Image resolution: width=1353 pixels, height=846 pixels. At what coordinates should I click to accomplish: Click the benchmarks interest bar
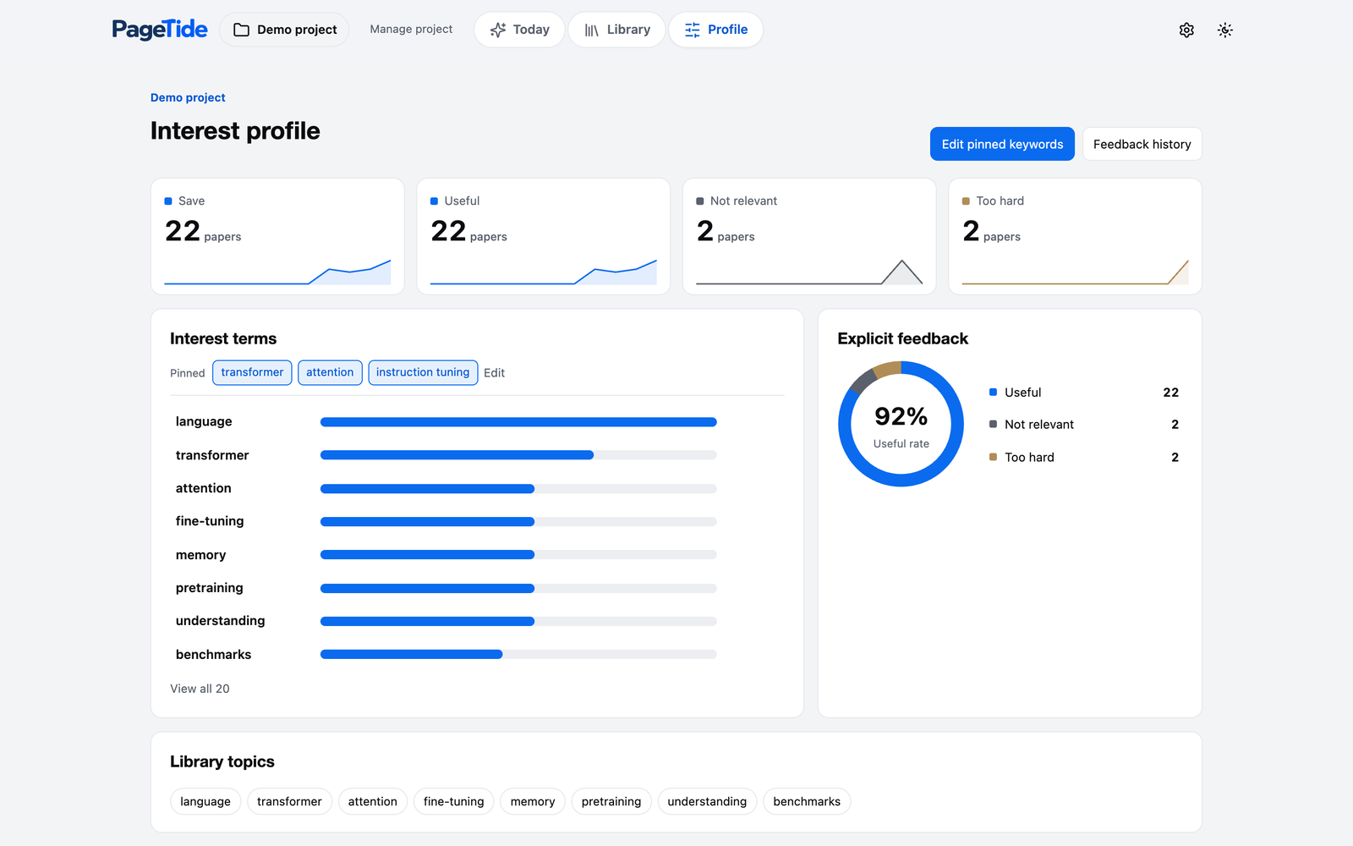[x=518, y=654]
